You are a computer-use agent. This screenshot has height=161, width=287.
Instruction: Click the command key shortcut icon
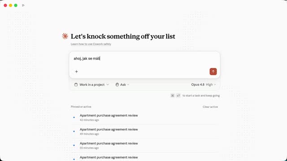[172, 95]
